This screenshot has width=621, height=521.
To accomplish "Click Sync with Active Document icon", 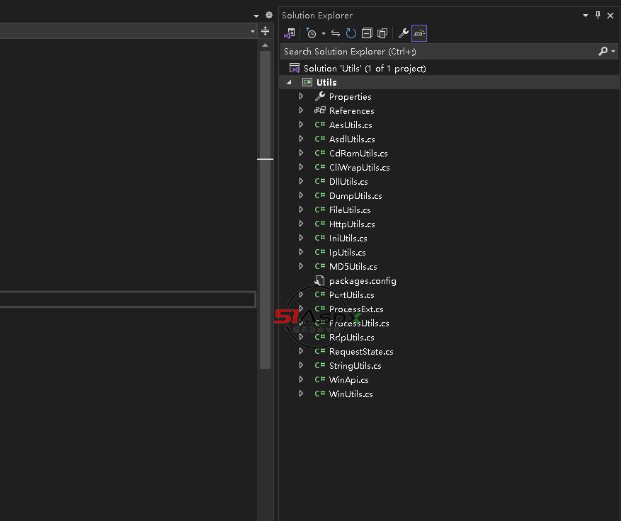I will (x=336, y=33).
